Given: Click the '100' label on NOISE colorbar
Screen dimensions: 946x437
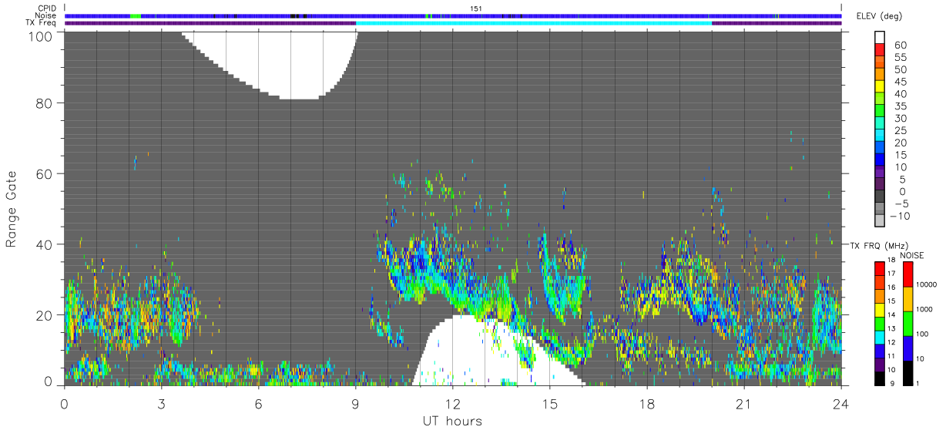Looking at the screenshot, I should (x=923, y=334).
